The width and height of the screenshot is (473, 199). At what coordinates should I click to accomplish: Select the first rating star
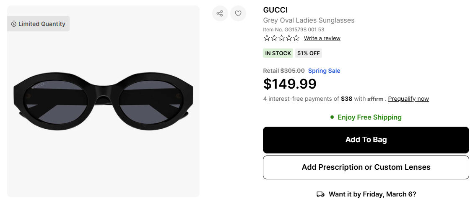click(x=267, y=38)
